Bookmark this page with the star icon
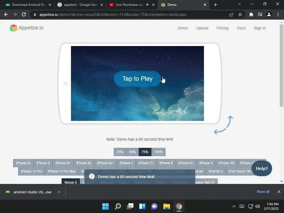 click(240, 14)
